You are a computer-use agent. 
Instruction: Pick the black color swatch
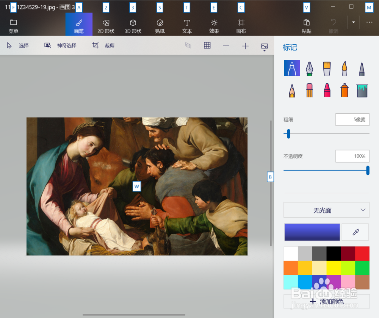point(334,254)
